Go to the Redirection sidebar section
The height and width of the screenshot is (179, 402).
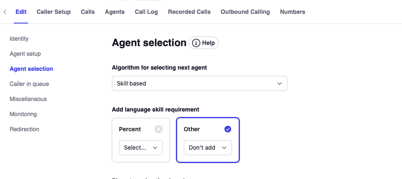[x=24, y=129]
